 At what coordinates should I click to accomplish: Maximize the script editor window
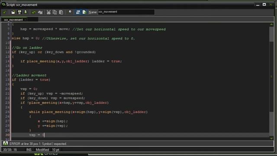[x=264, y=5]
